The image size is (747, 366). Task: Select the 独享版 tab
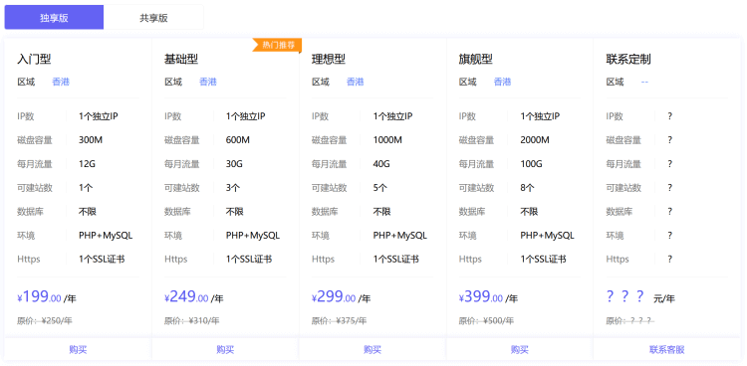(x=55, y=18)
